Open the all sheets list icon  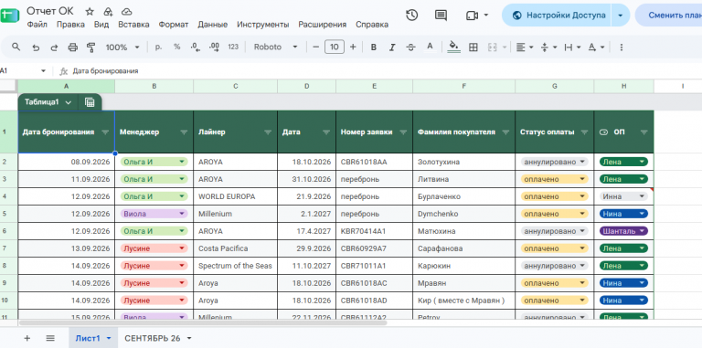coord(50,338)
